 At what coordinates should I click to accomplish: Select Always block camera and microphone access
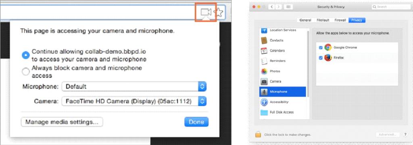pos(25,72)
